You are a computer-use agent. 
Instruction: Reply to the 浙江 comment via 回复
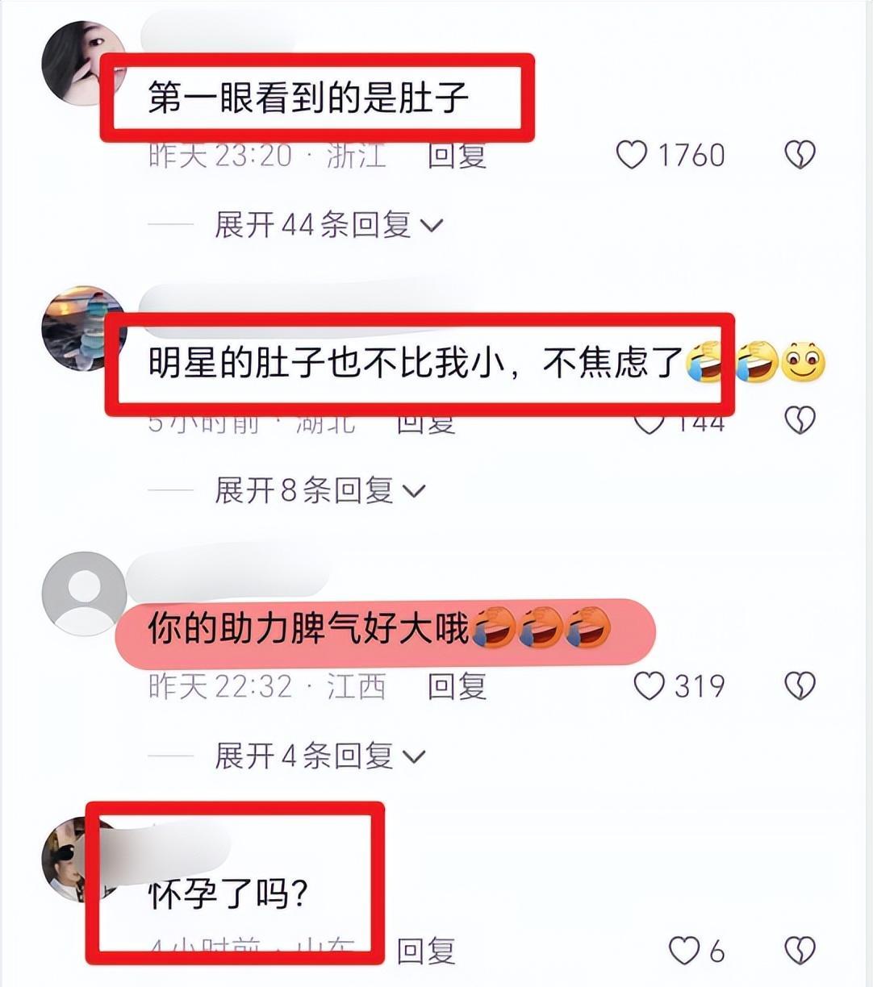pyautogui.click(x=457, y=155)
